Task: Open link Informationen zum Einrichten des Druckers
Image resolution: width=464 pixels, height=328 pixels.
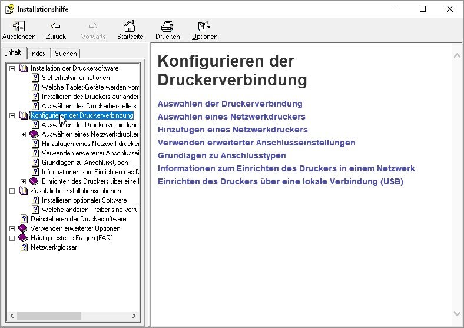Action: pyautogui.click(x=286, y=168)
